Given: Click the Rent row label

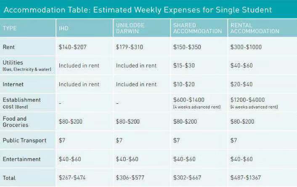Looking at the screenshot, I should coord(9,47).
